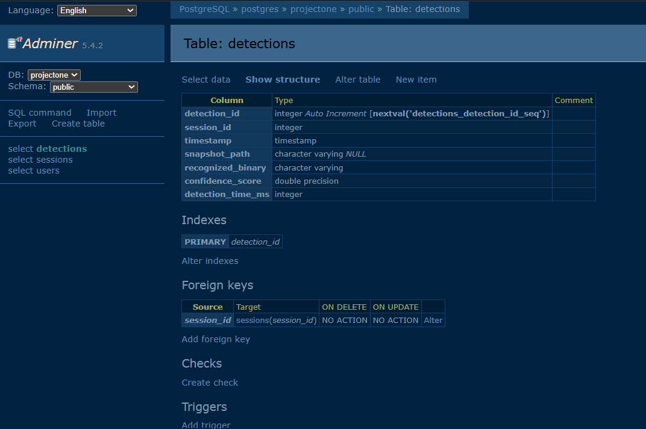Open the detections table link in sidebar

click(62, 149)
